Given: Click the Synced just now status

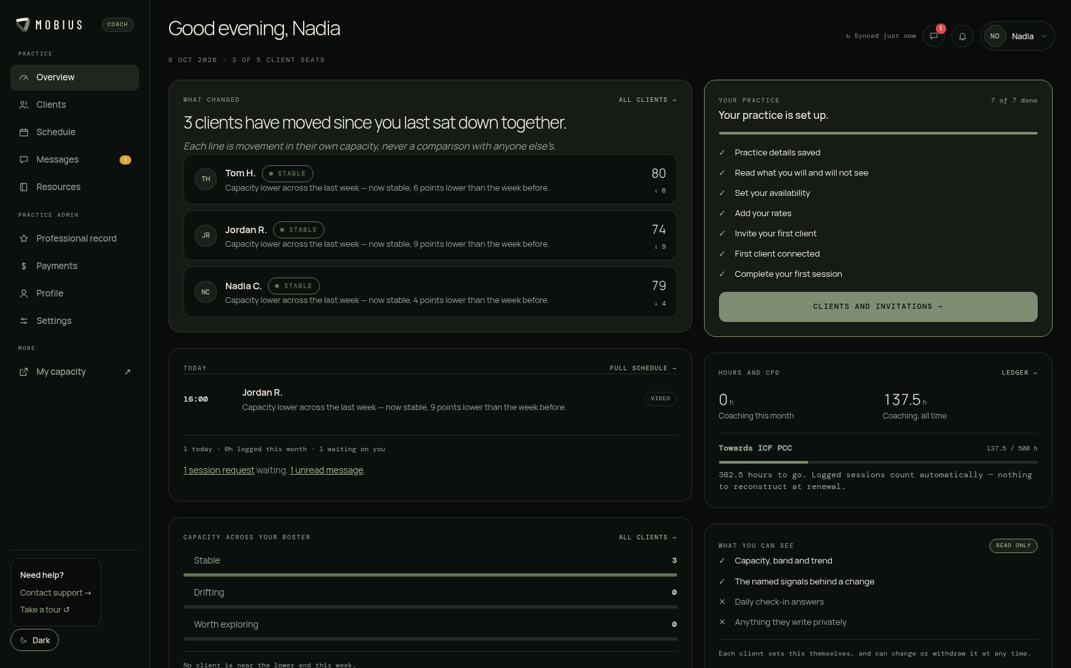Looking at the screenshot, I should (881, 37).
